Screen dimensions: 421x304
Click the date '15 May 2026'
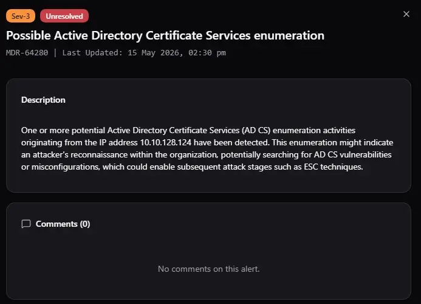[x=155, y=53]
